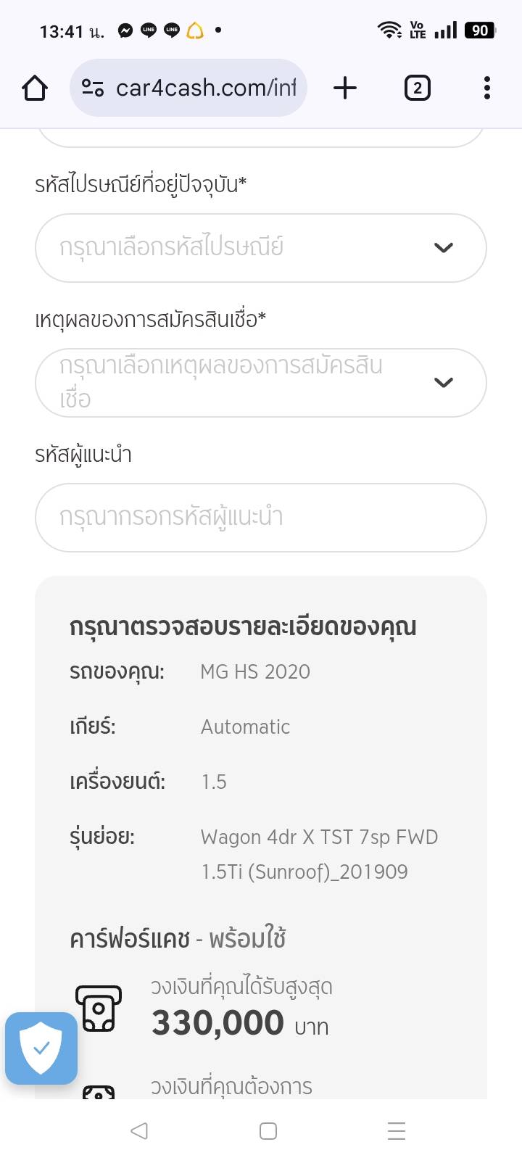The width and height of the screenshot is (522, 1163).
Task: Expand the postal code dropdown
Action: (239, 248)
